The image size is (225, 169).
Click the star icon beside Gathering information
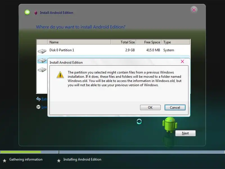4,161
